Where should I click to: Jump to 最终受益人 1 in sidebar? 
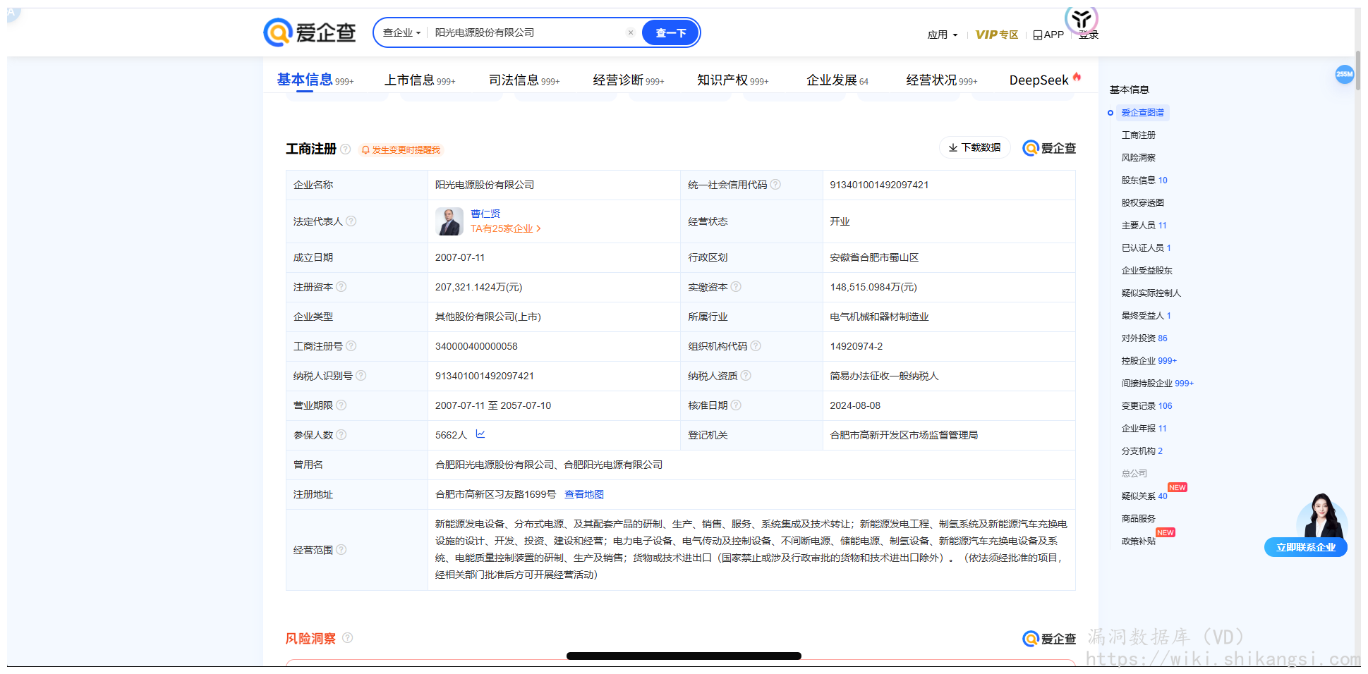click(x=1146, y=315)
